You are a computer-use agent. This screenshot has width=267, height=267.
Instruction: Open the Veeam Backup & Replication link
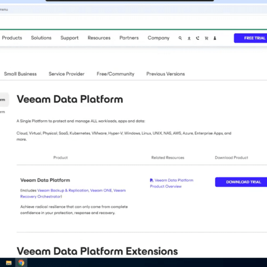pos(63,190)
